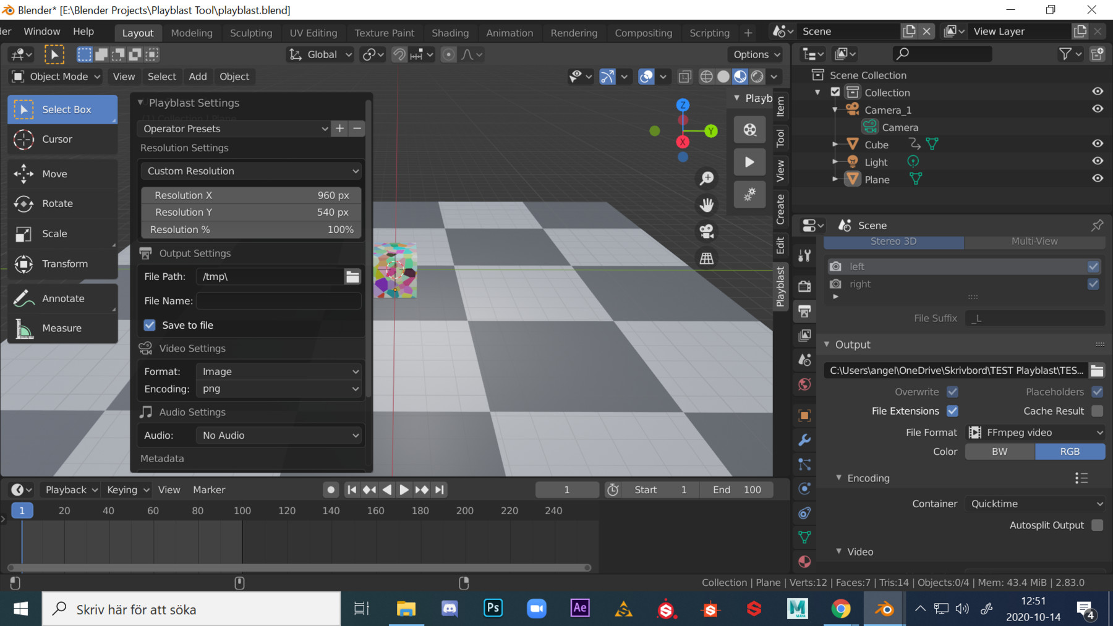Open the Playblast sidebar tab

click(780, 287)
